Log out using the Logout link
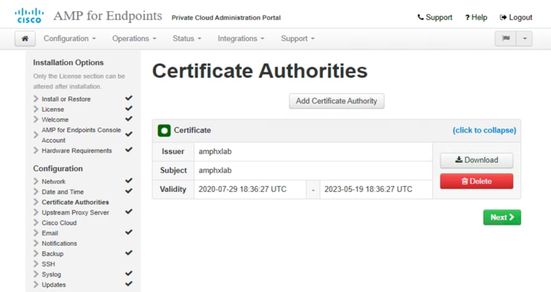The width and height of the screenshot is (551, 292). pyautogui.click(x=516, y=17)
